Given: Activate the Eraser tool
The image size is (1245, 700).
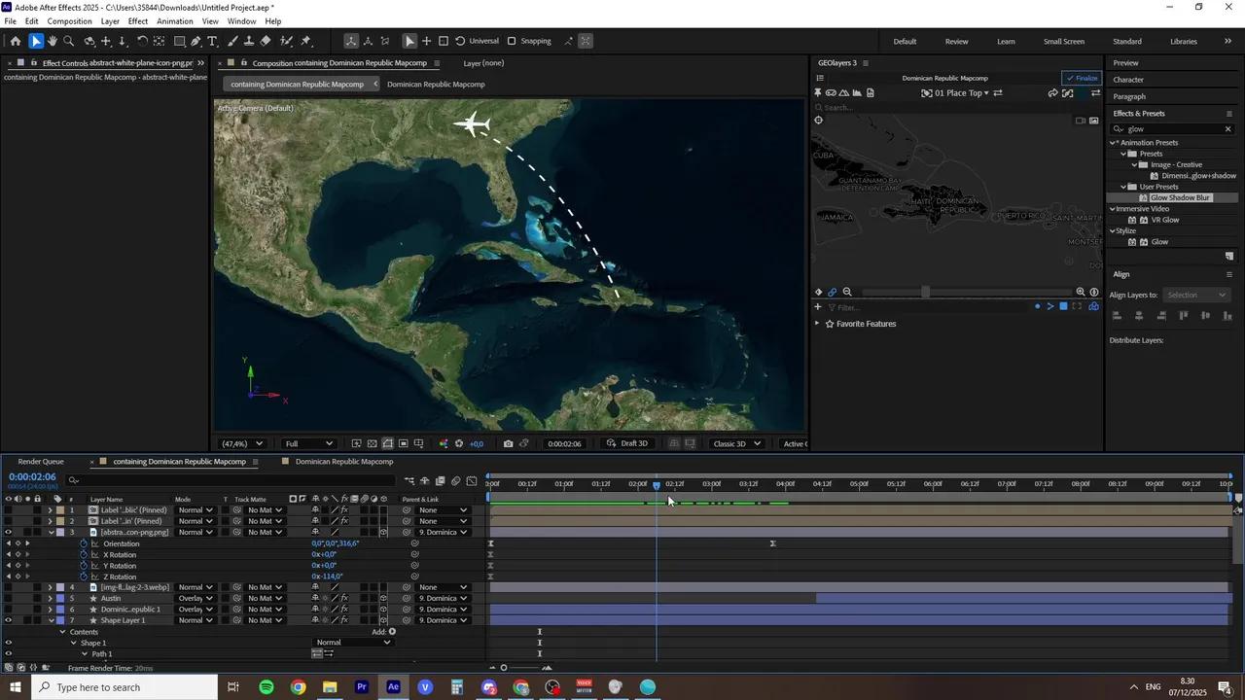Looking at the screenshot, I should [x=266, y=41].
